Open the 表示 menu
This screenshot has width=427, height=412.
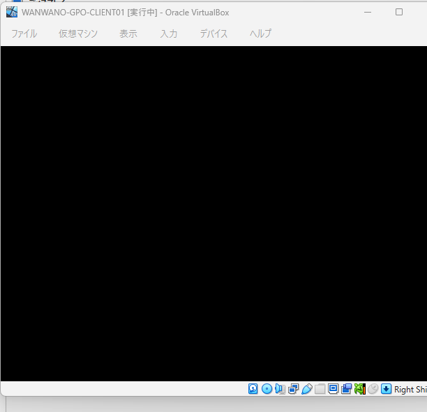click(x=128, y=34)
